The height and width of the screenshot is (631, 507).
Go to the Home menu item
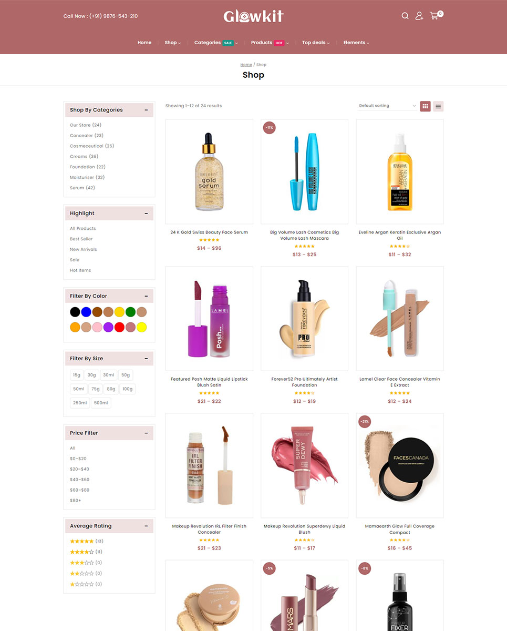144,43
